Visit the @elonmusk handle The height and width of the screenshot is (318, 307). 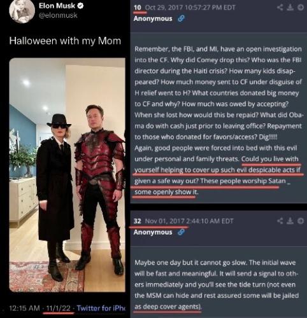[x=58, y=15]
